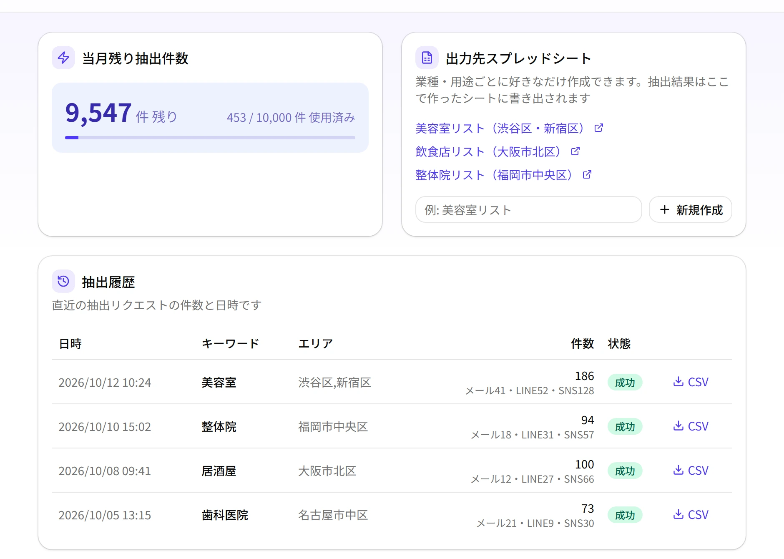Click the 歯科医院 keyword cell
The image size is (784, 559).
coord(225,515)
